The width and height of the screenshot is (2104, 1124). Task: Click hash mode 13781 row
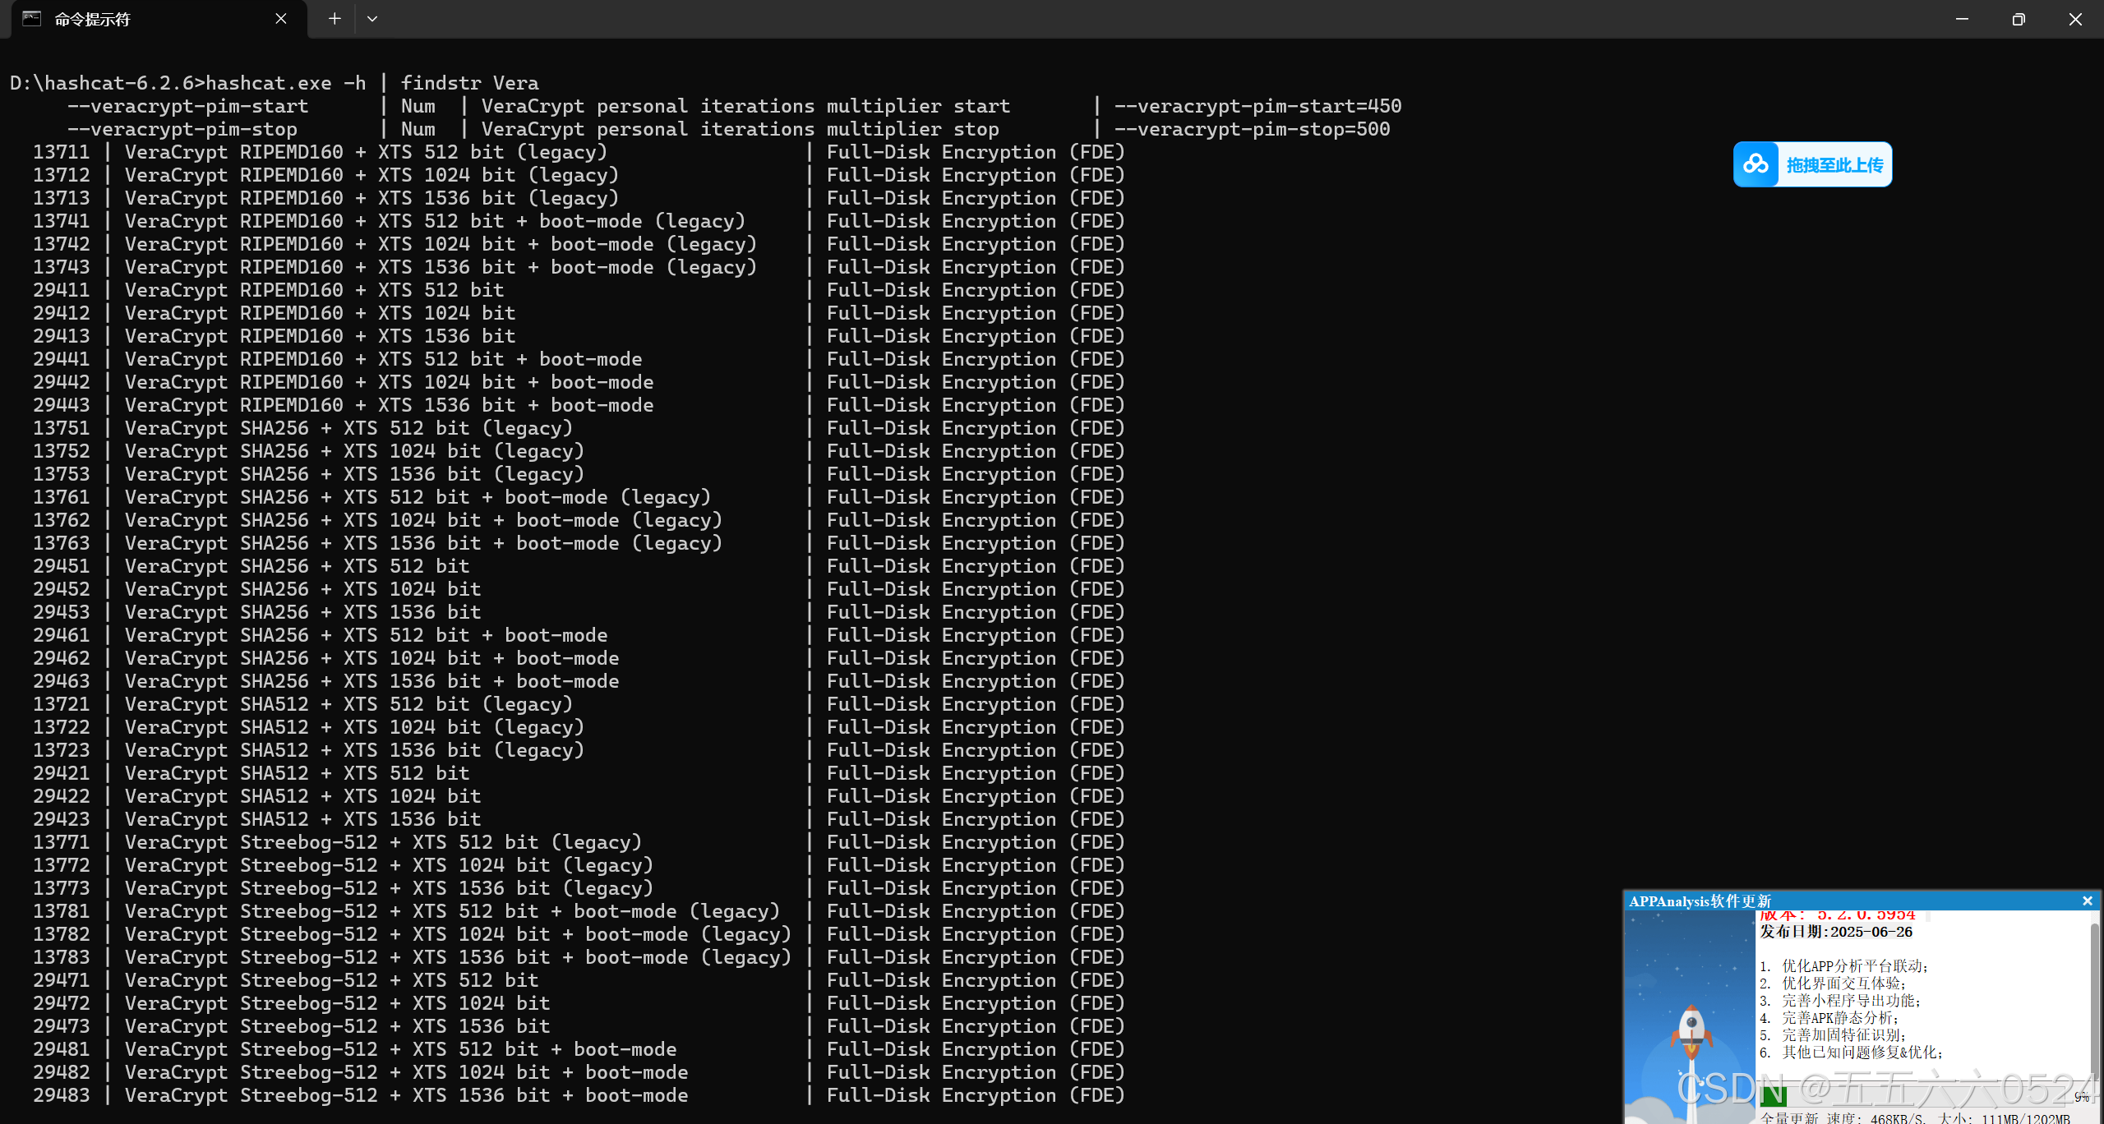(x=579, y=911)
